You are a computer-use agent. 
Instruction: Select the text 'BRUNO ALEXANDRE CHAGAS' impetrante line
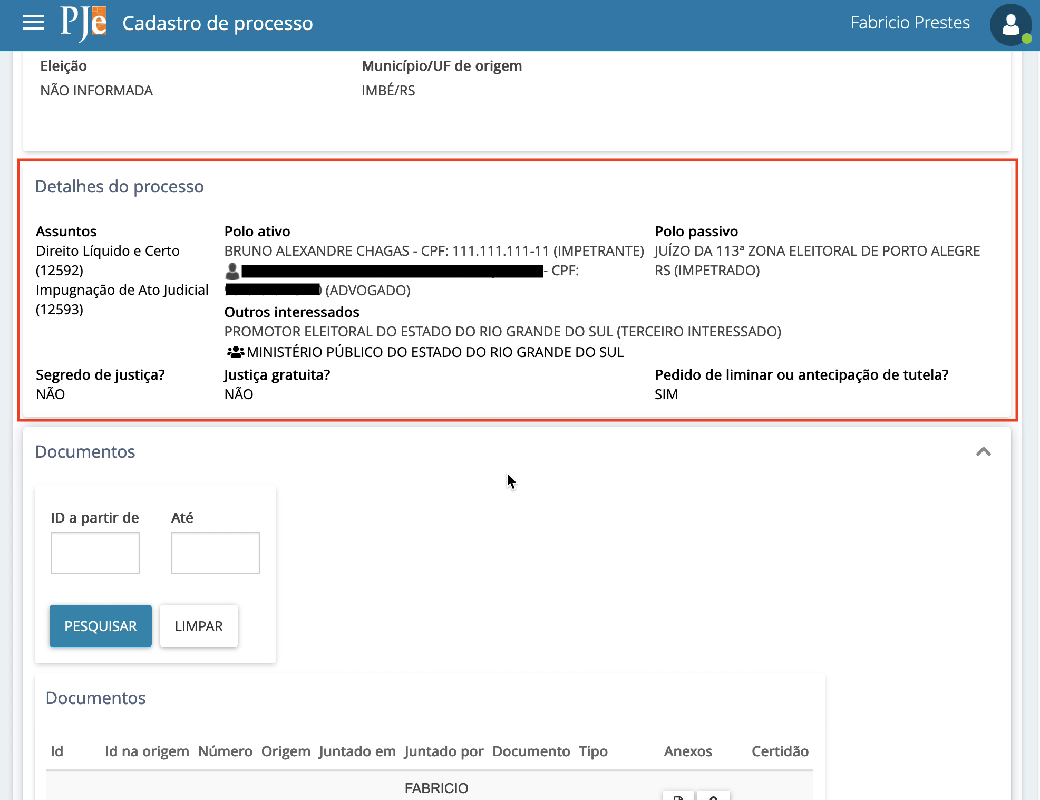point(434,251)
